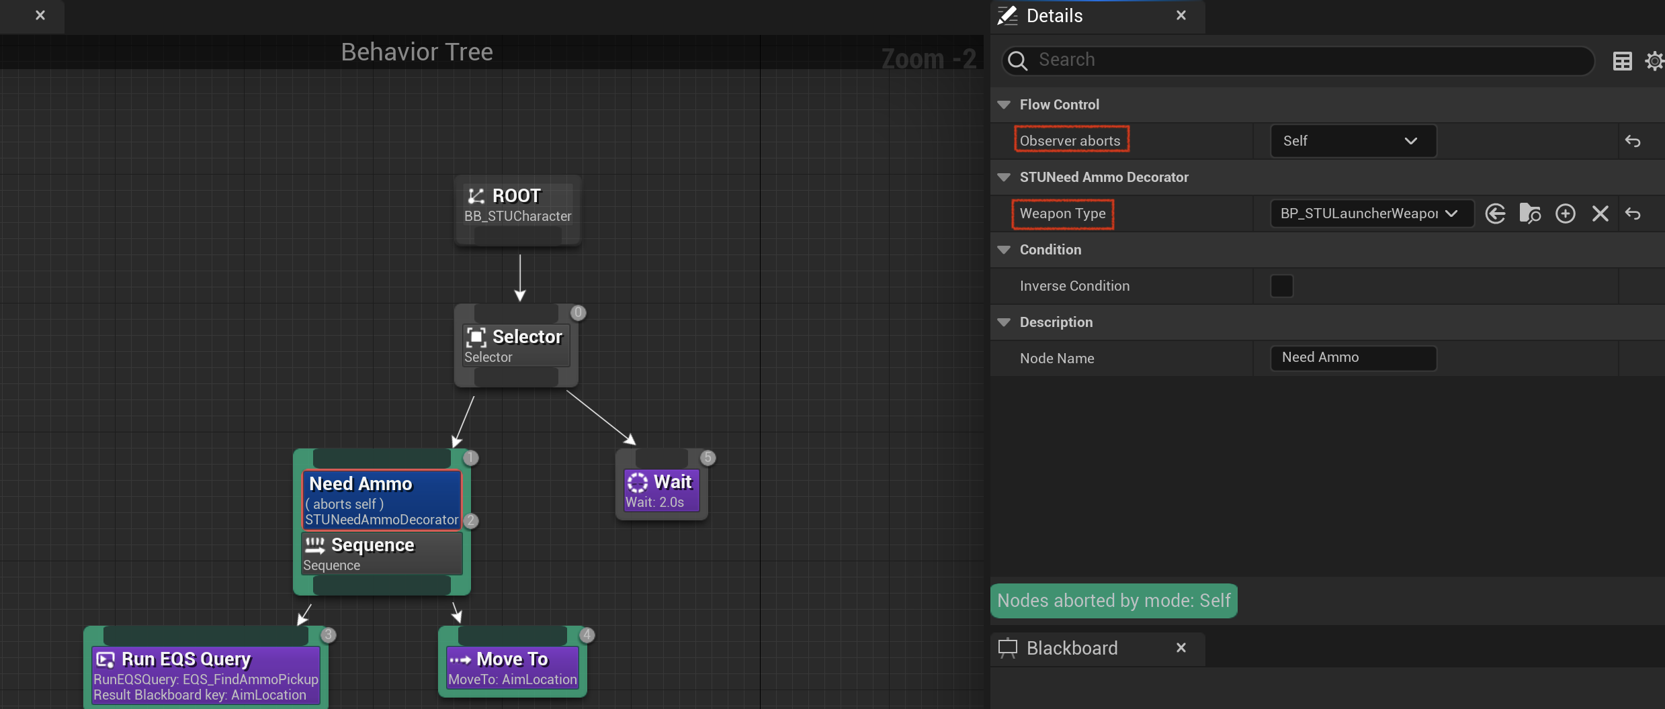Click the Wait node's purple icon
Screen dimensions: 1665x709
pyautogui.click(x=637, y=482)
